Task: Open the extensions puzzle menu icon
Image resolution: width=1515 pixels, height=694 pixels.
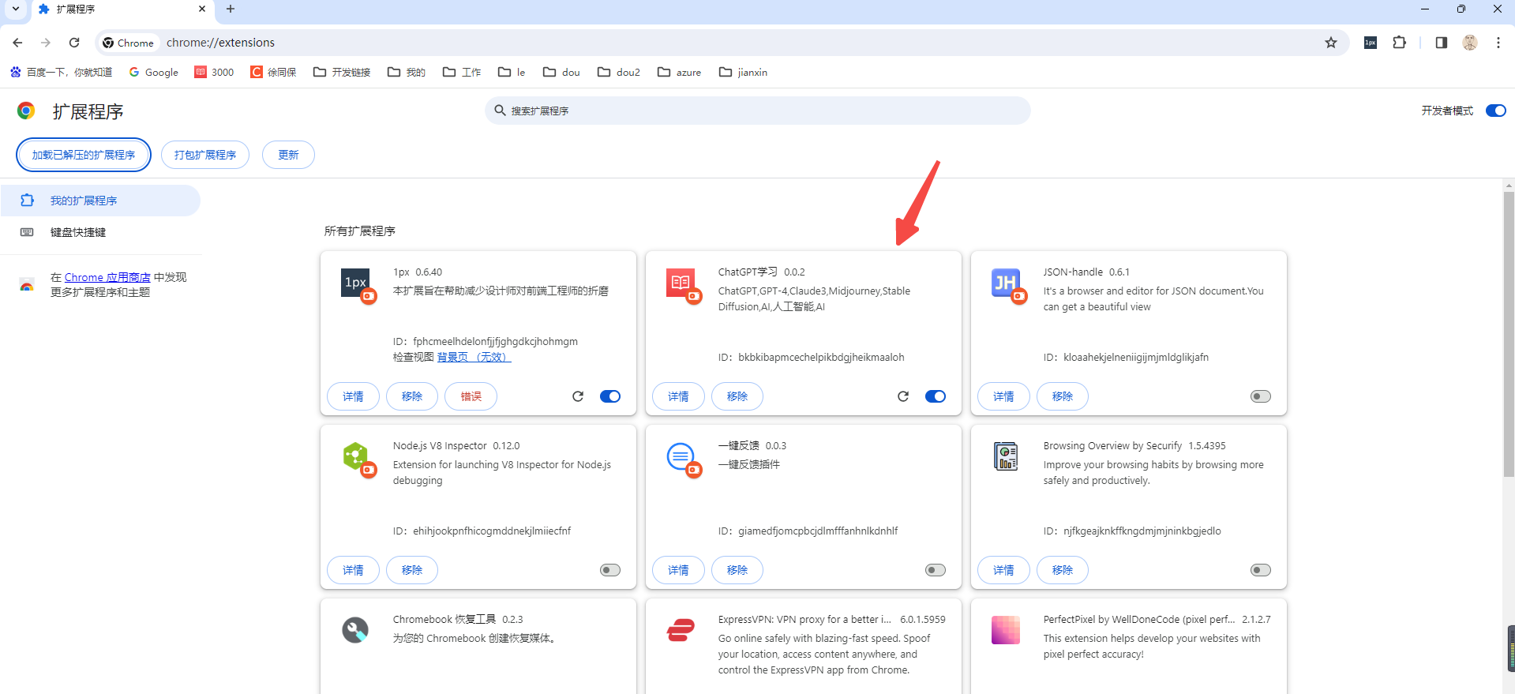Action: click(x=1400, y=43)
